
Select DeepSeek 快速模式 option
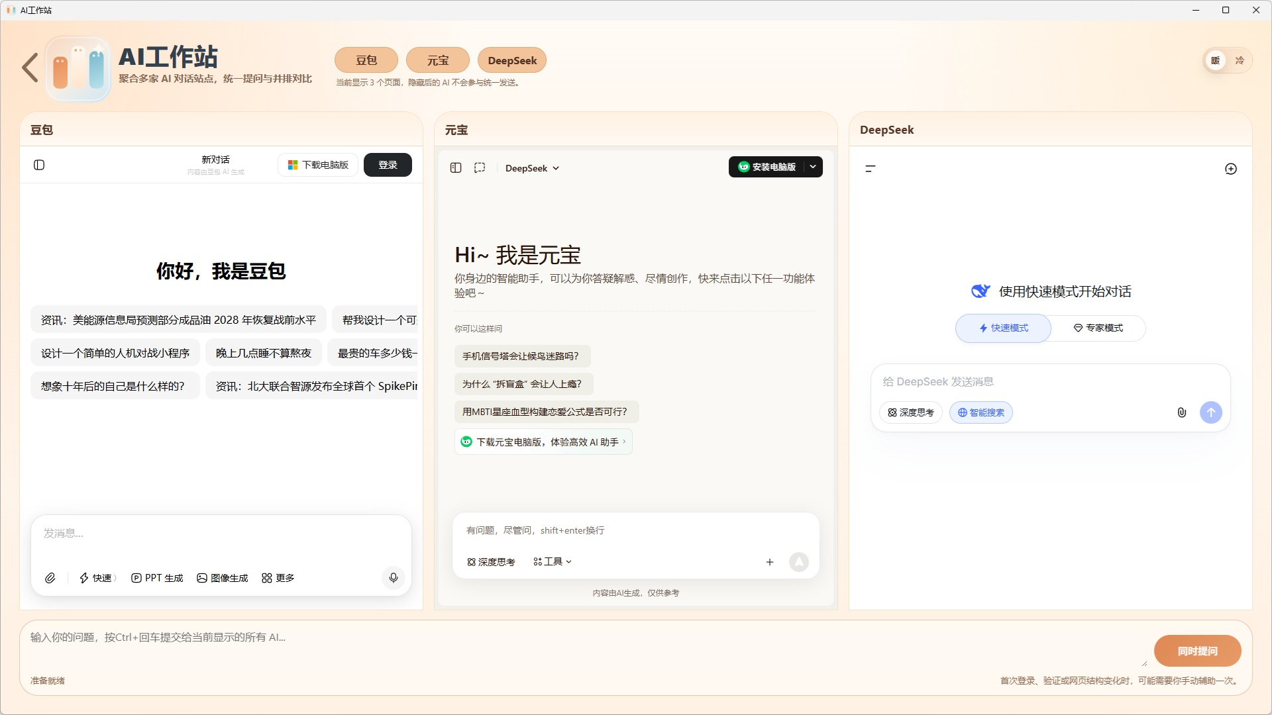tap(1004, 328)
